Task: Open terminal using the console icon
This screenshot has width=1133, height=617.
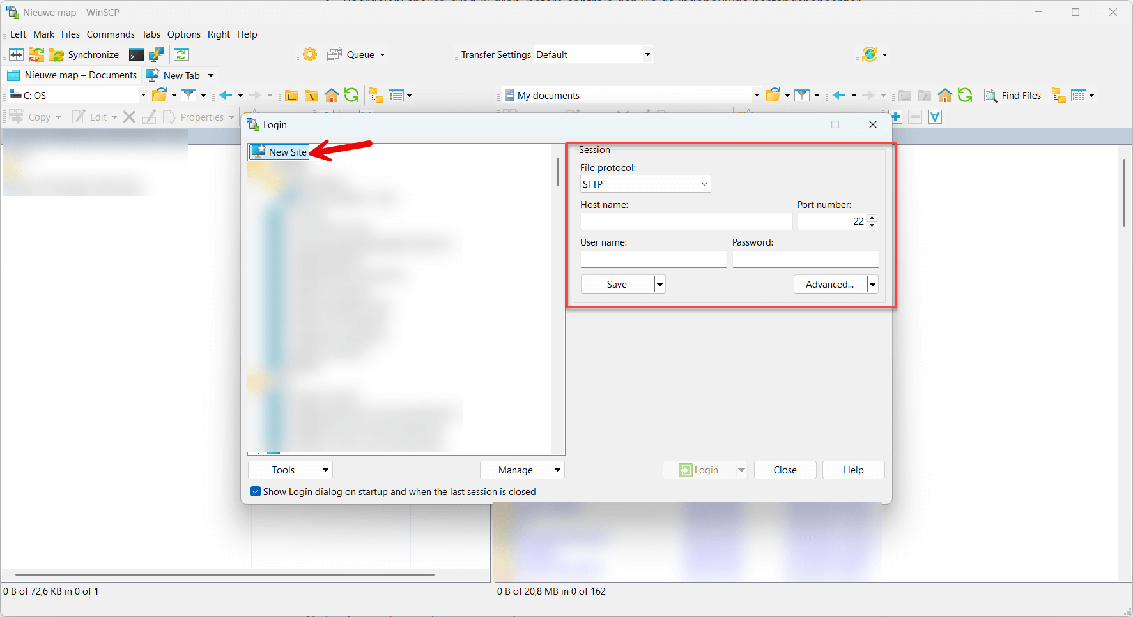Action: click(136, 54)
